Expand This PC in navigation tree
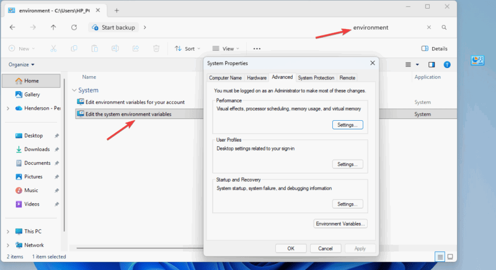Viewport: 496px width, 270px height. point(8,231)
